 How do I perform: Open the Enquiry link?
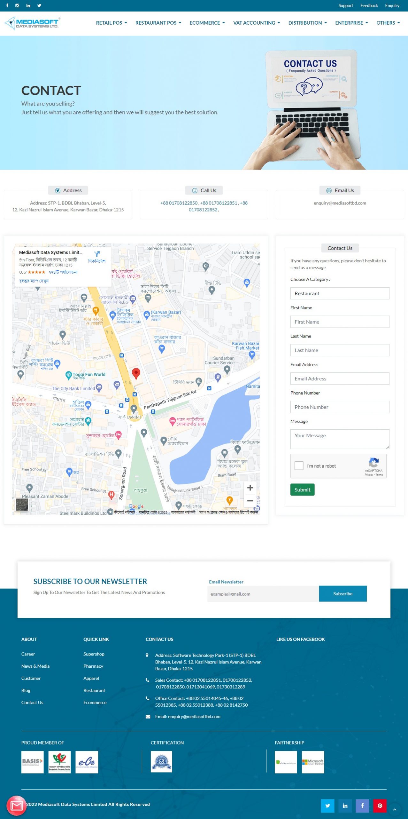[x=392, y=5]
